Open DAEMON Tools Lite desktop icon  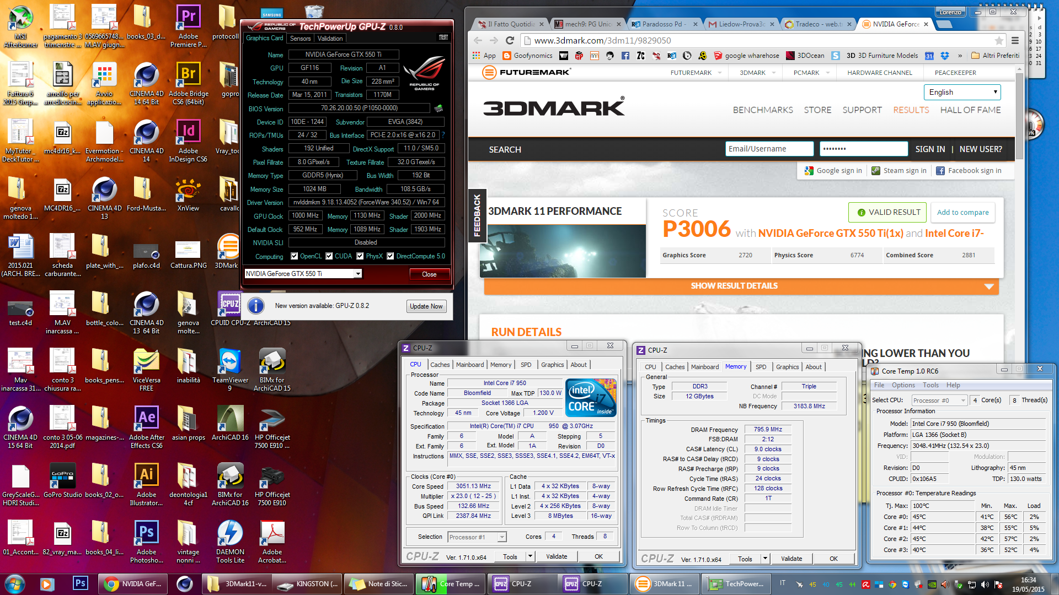230,542
